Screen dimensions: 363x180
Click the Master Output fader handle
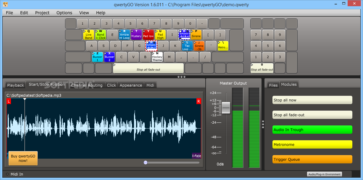click(x=226, y=108)
